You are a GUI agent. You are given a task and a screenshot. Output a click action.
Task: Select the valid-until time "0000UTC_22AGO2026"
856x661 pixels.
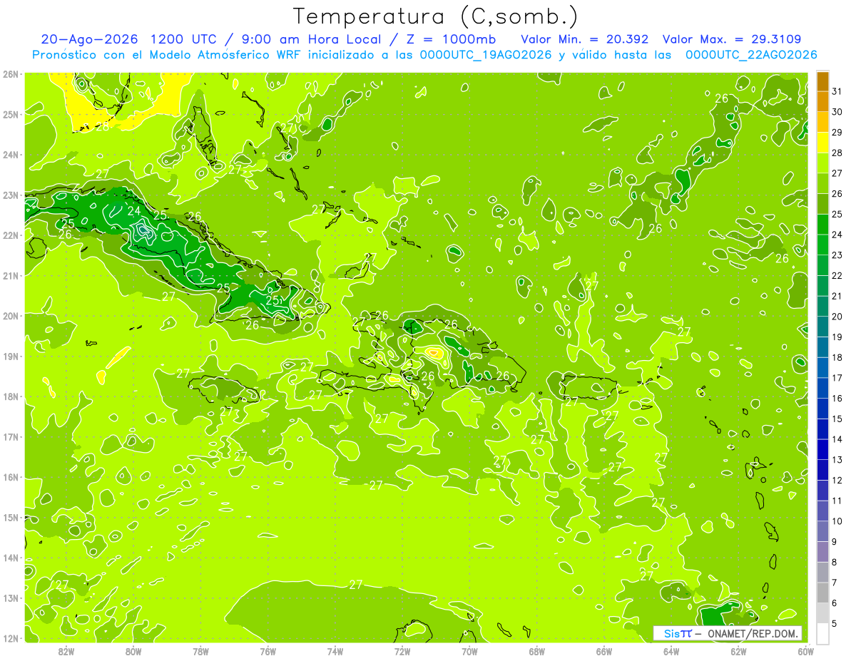pos(751,55)
